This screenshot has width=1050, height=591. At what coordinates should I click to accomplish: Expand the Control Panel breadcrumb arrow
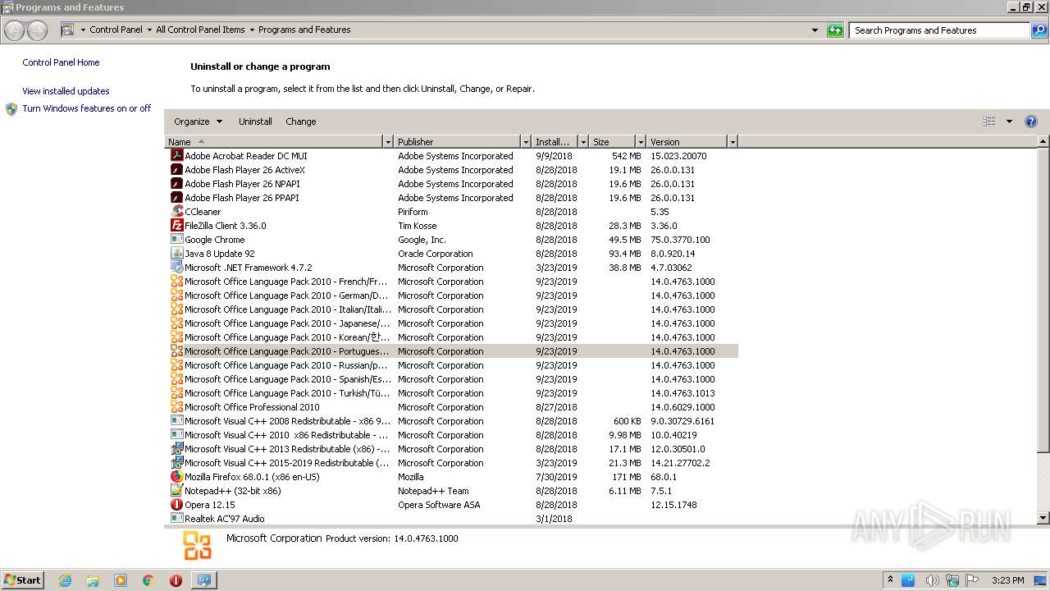(149, 30)
